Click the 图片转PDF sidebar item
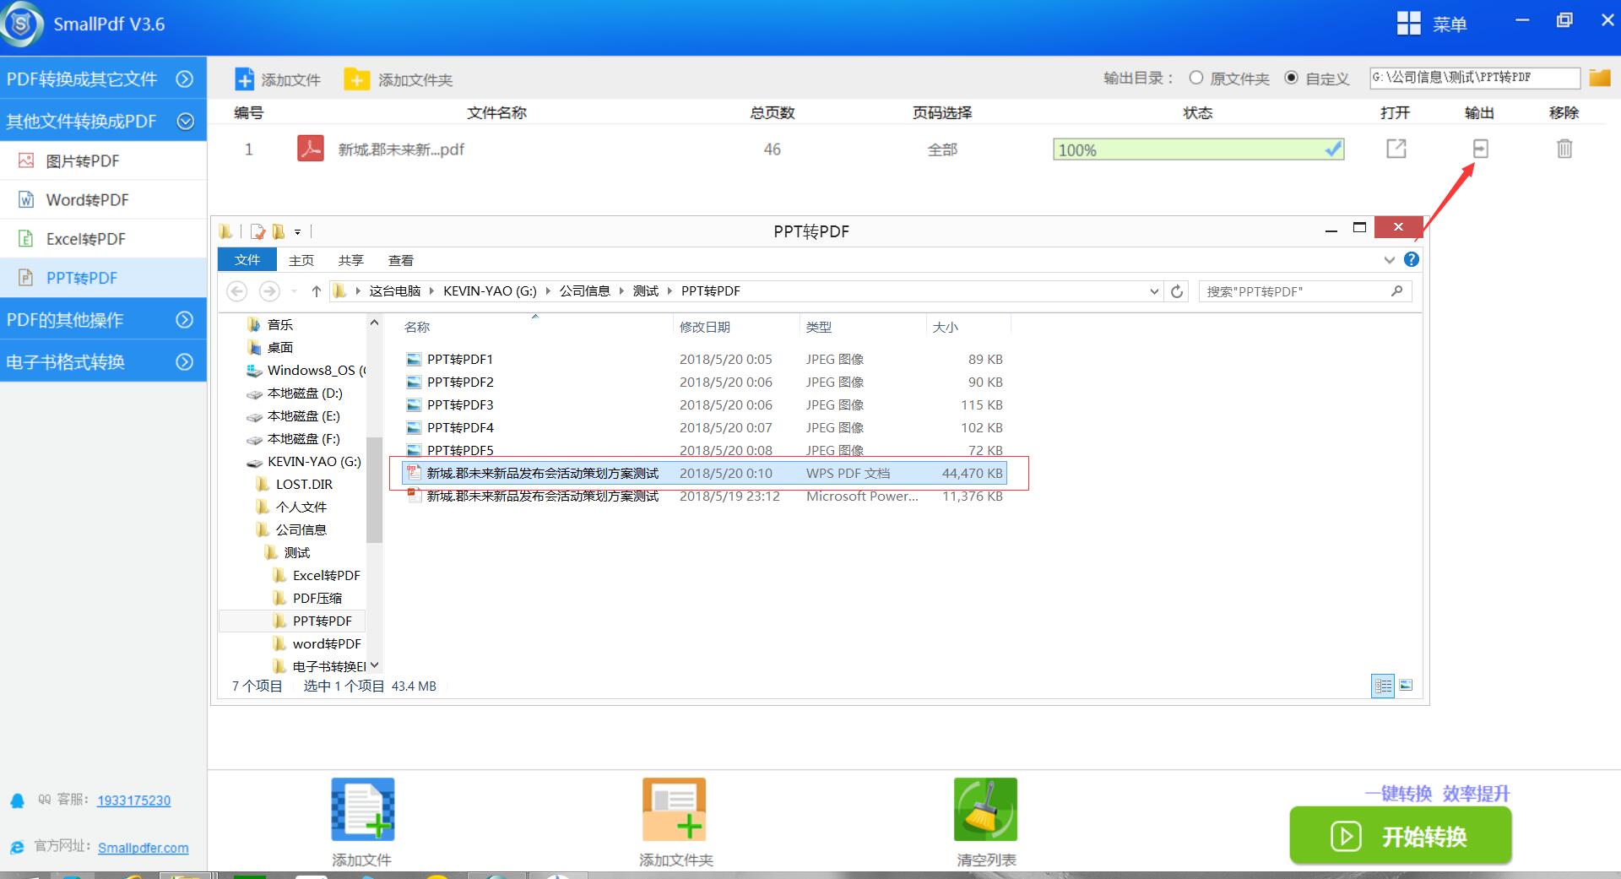The image size is (1621, 879). [x=103, y=160]
